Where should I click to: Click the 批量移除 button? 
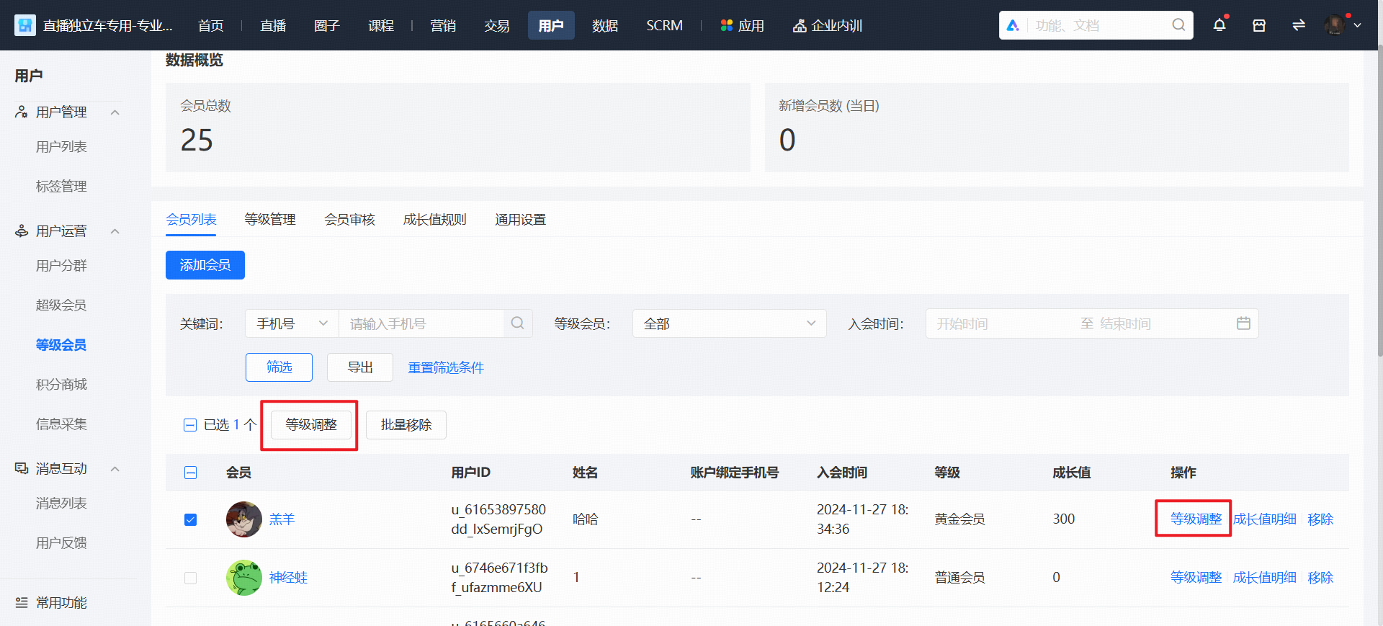pyautogui.click(x=406, y=425)
